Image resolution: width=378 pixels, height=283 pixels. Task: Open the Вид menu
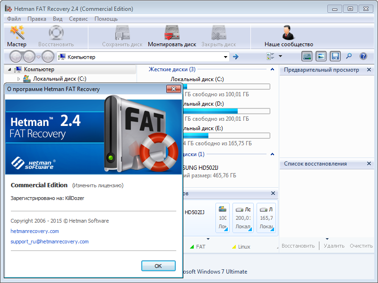click(58, 19)
